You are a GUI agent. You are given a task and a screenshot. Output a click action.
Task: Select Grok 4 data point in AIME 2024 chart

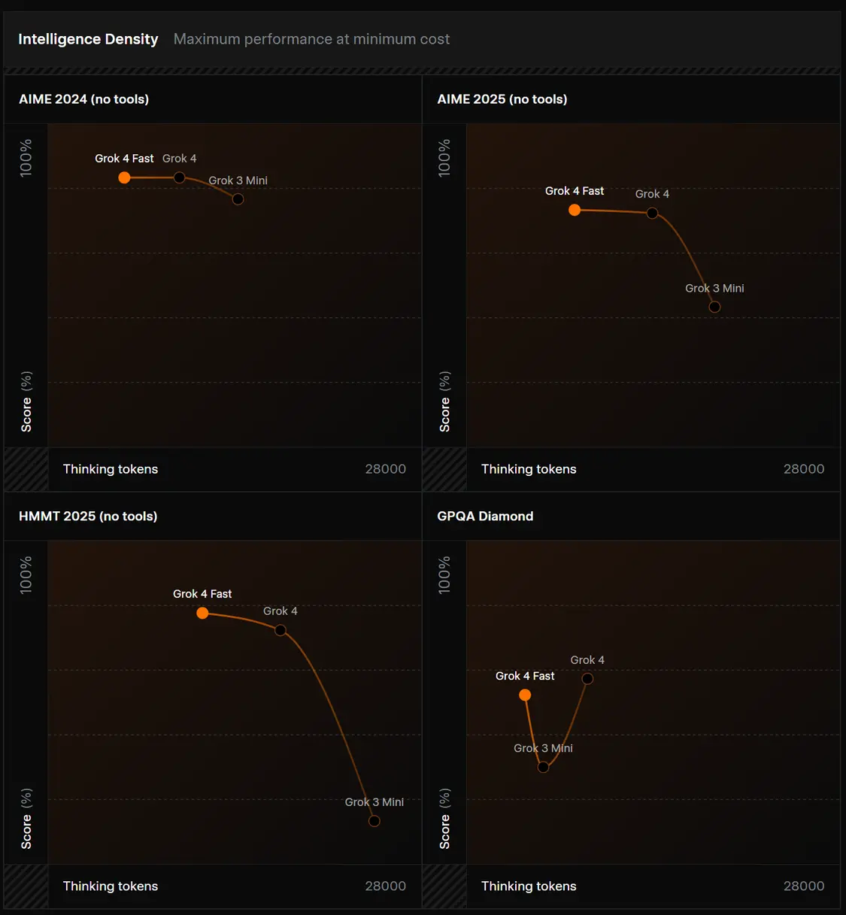pyautogui.click(x=180, y=177)
